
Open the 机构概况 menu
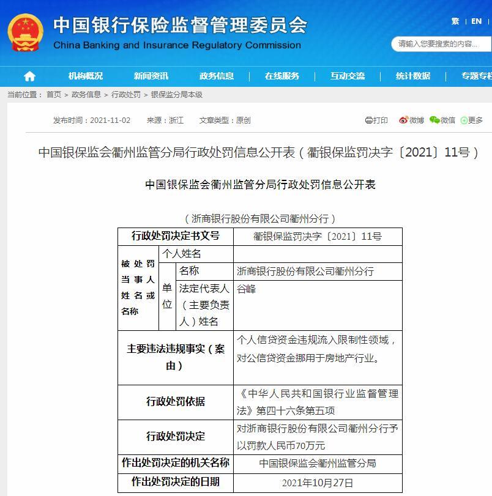pos(86,76)
